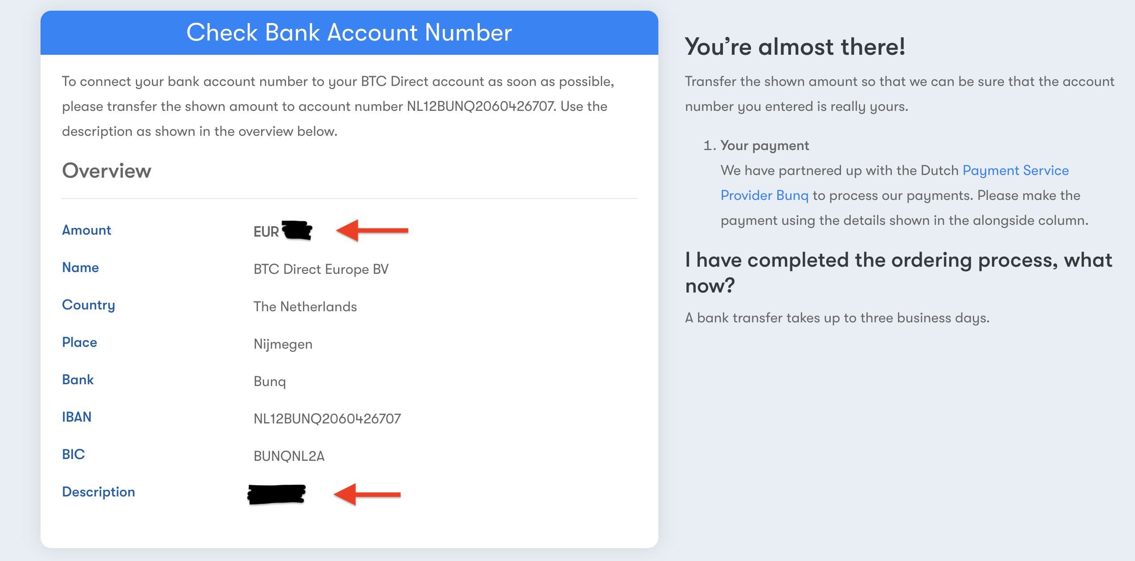The width and height of the screenshot is (1135, 561).
Task: Select the name BTC Direct Europe BV
Action: click(x=321, y=269)
